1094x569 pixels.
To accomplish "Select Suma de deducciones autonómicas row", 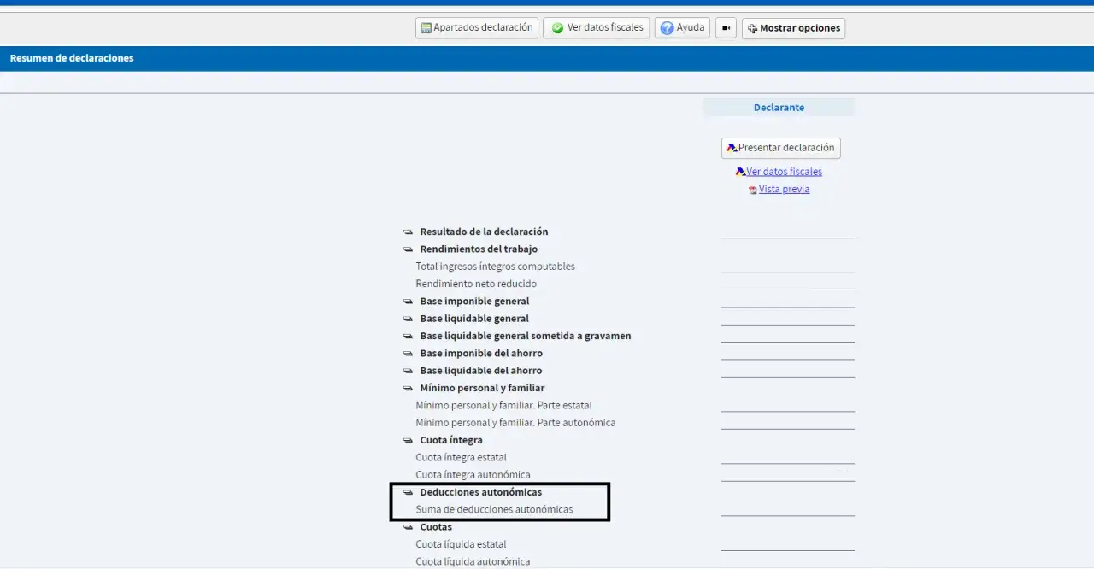I will click(x=494, y=510).
